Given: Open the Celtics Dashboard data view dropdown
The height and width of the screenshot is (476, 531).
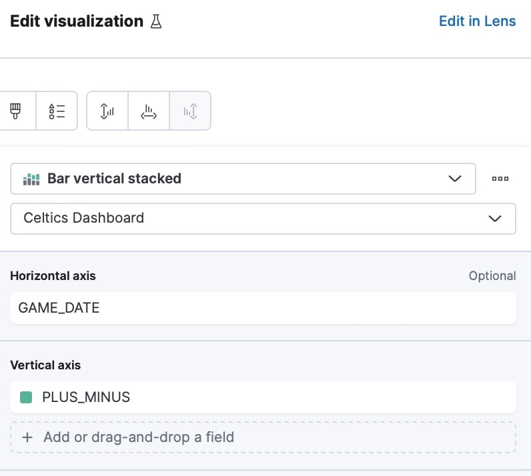Looking at the screenshot, I should (263, 218).
